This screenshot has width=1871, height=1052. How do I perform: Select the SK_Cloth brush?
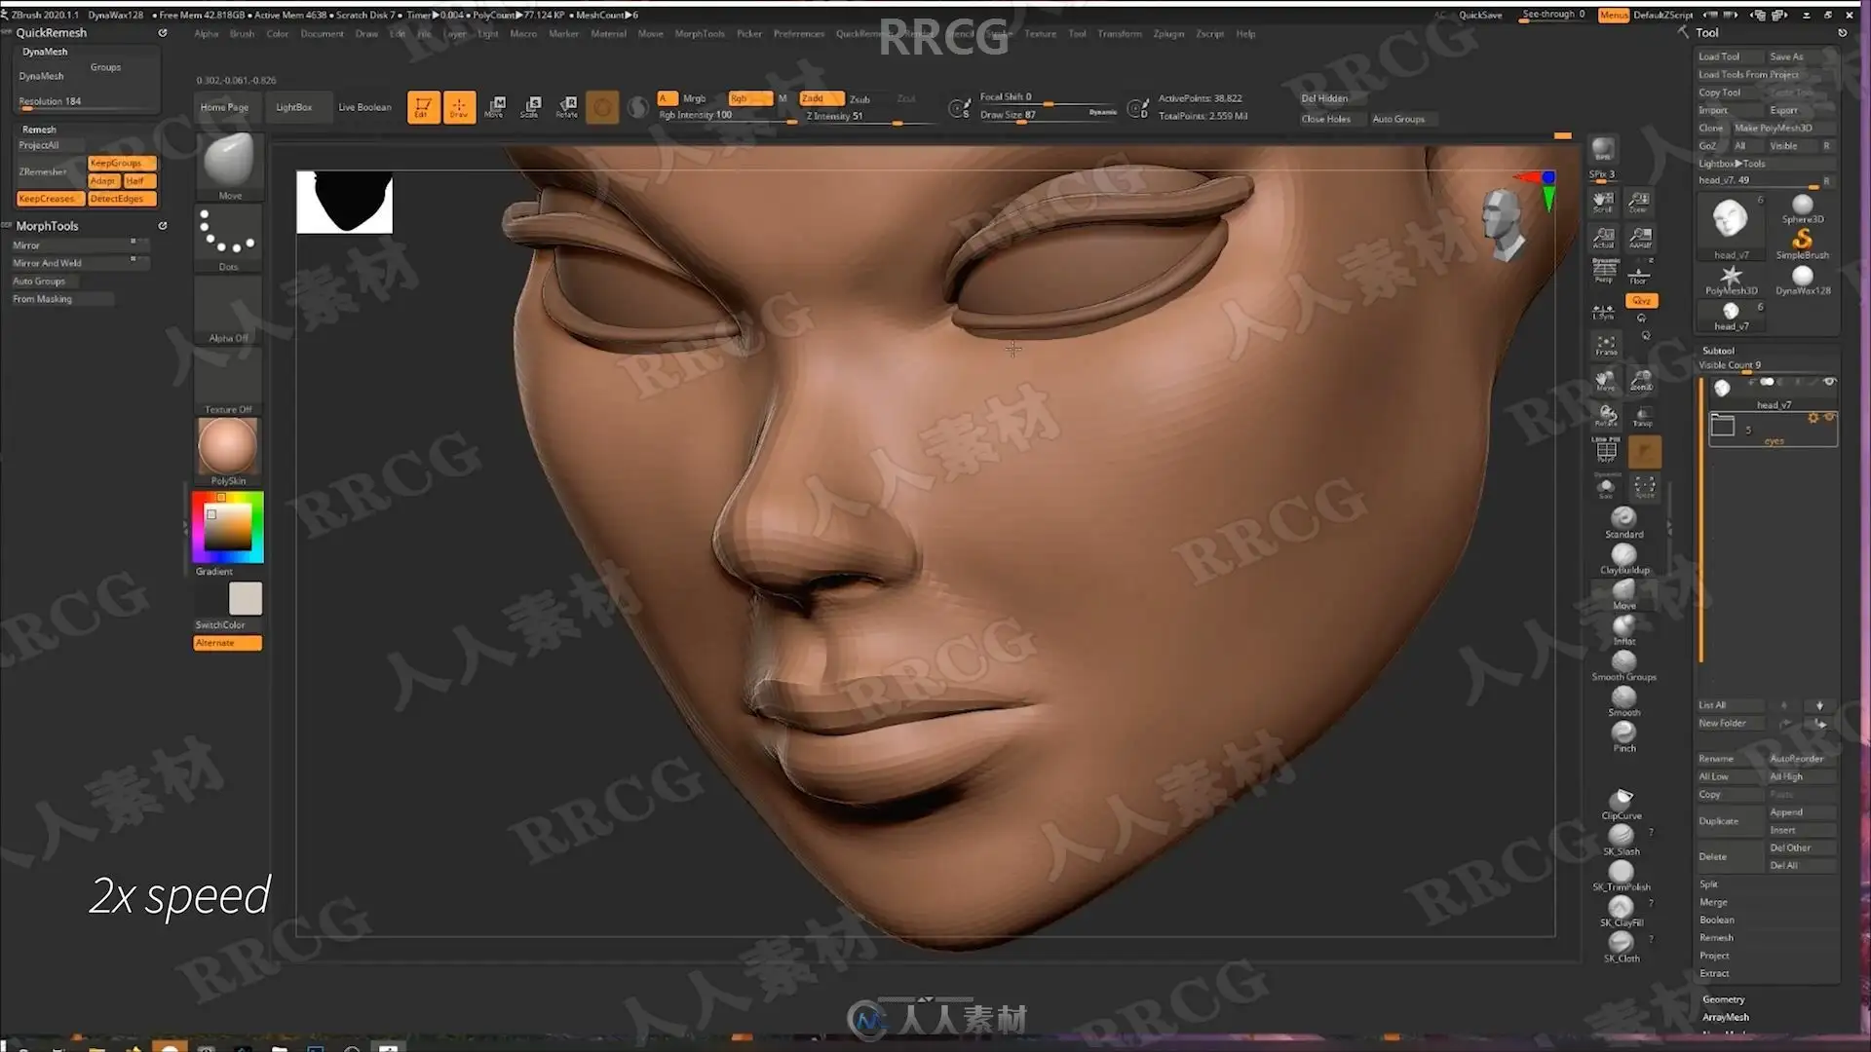pyautogui.click(x=1622, y=947)
